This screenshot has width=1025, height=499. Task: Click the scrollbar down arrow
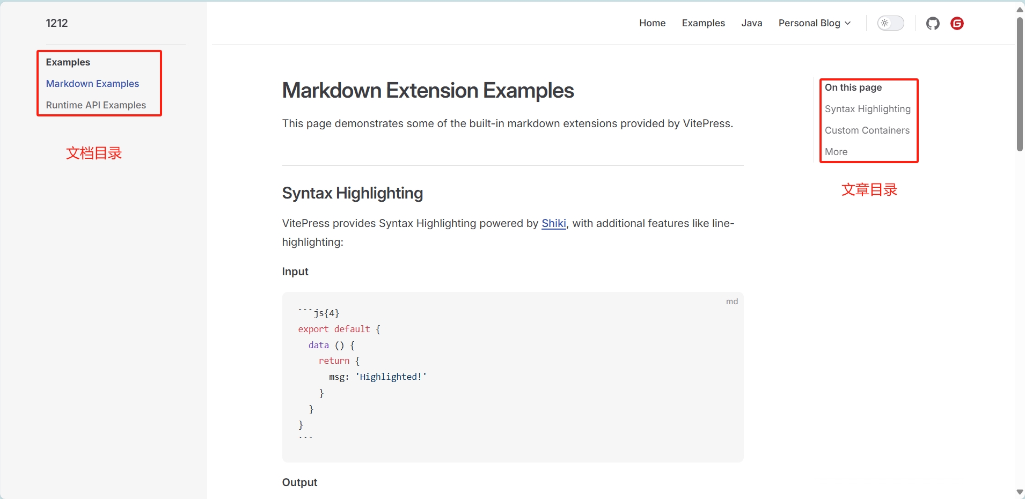point(1020,492)
